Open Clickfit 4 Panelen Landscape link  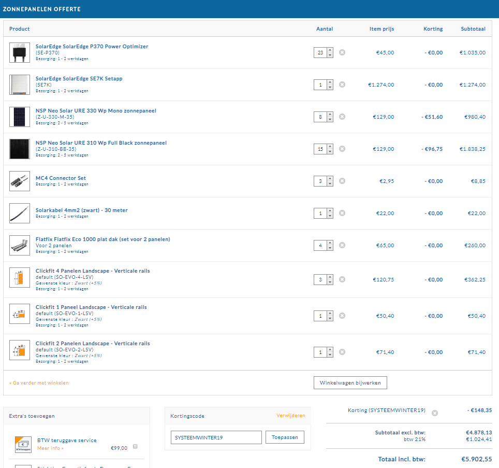coord(93,271)
